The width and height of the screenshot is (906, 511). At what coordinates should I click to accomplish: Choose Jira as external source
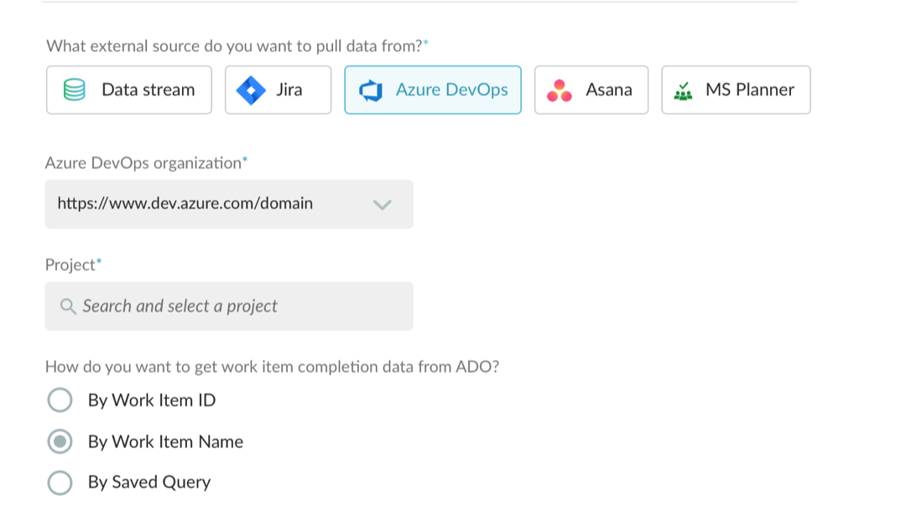click(x=278, y=90)
